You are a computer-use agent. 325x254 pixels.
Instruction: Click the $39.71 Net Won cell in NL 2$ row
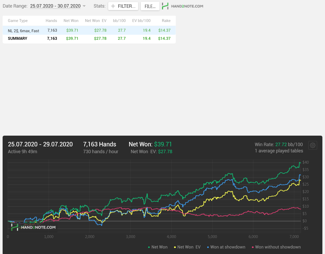(x=72, y=30)
